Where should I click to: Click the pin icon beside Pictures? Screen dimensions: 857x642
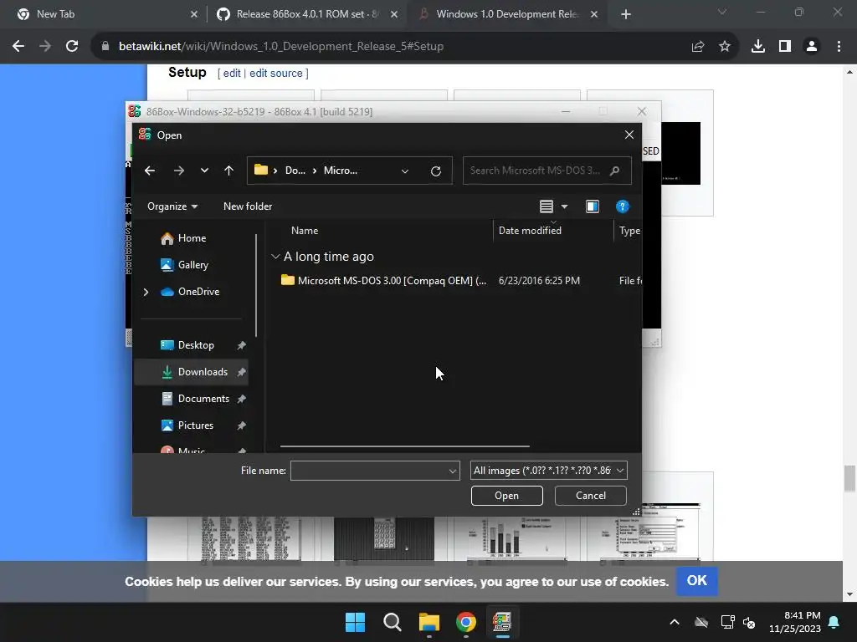242,425
